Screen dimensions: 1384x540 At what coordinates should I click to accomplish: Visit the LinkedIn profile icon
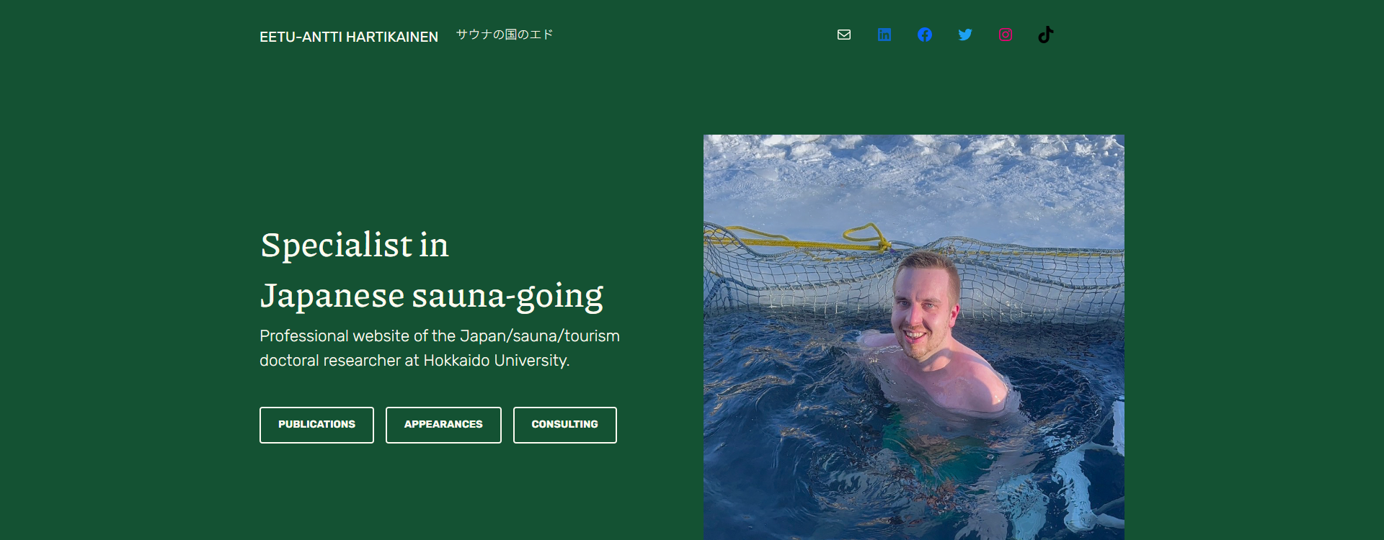(x=884, y=35)
